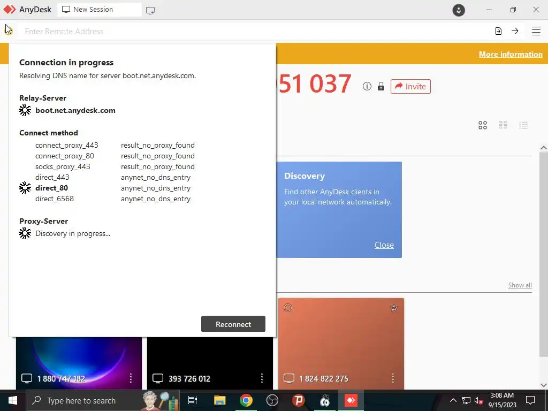Image resolution: width=548 pixels, height=411 pixels.
Task: Click the muted volume tray icon
Action: click(478, 400)
